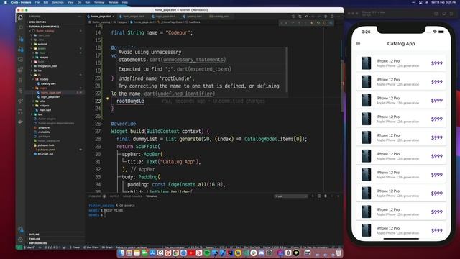Click the Apple menu icon
The image size is (460, 259).
coord(5,2)
